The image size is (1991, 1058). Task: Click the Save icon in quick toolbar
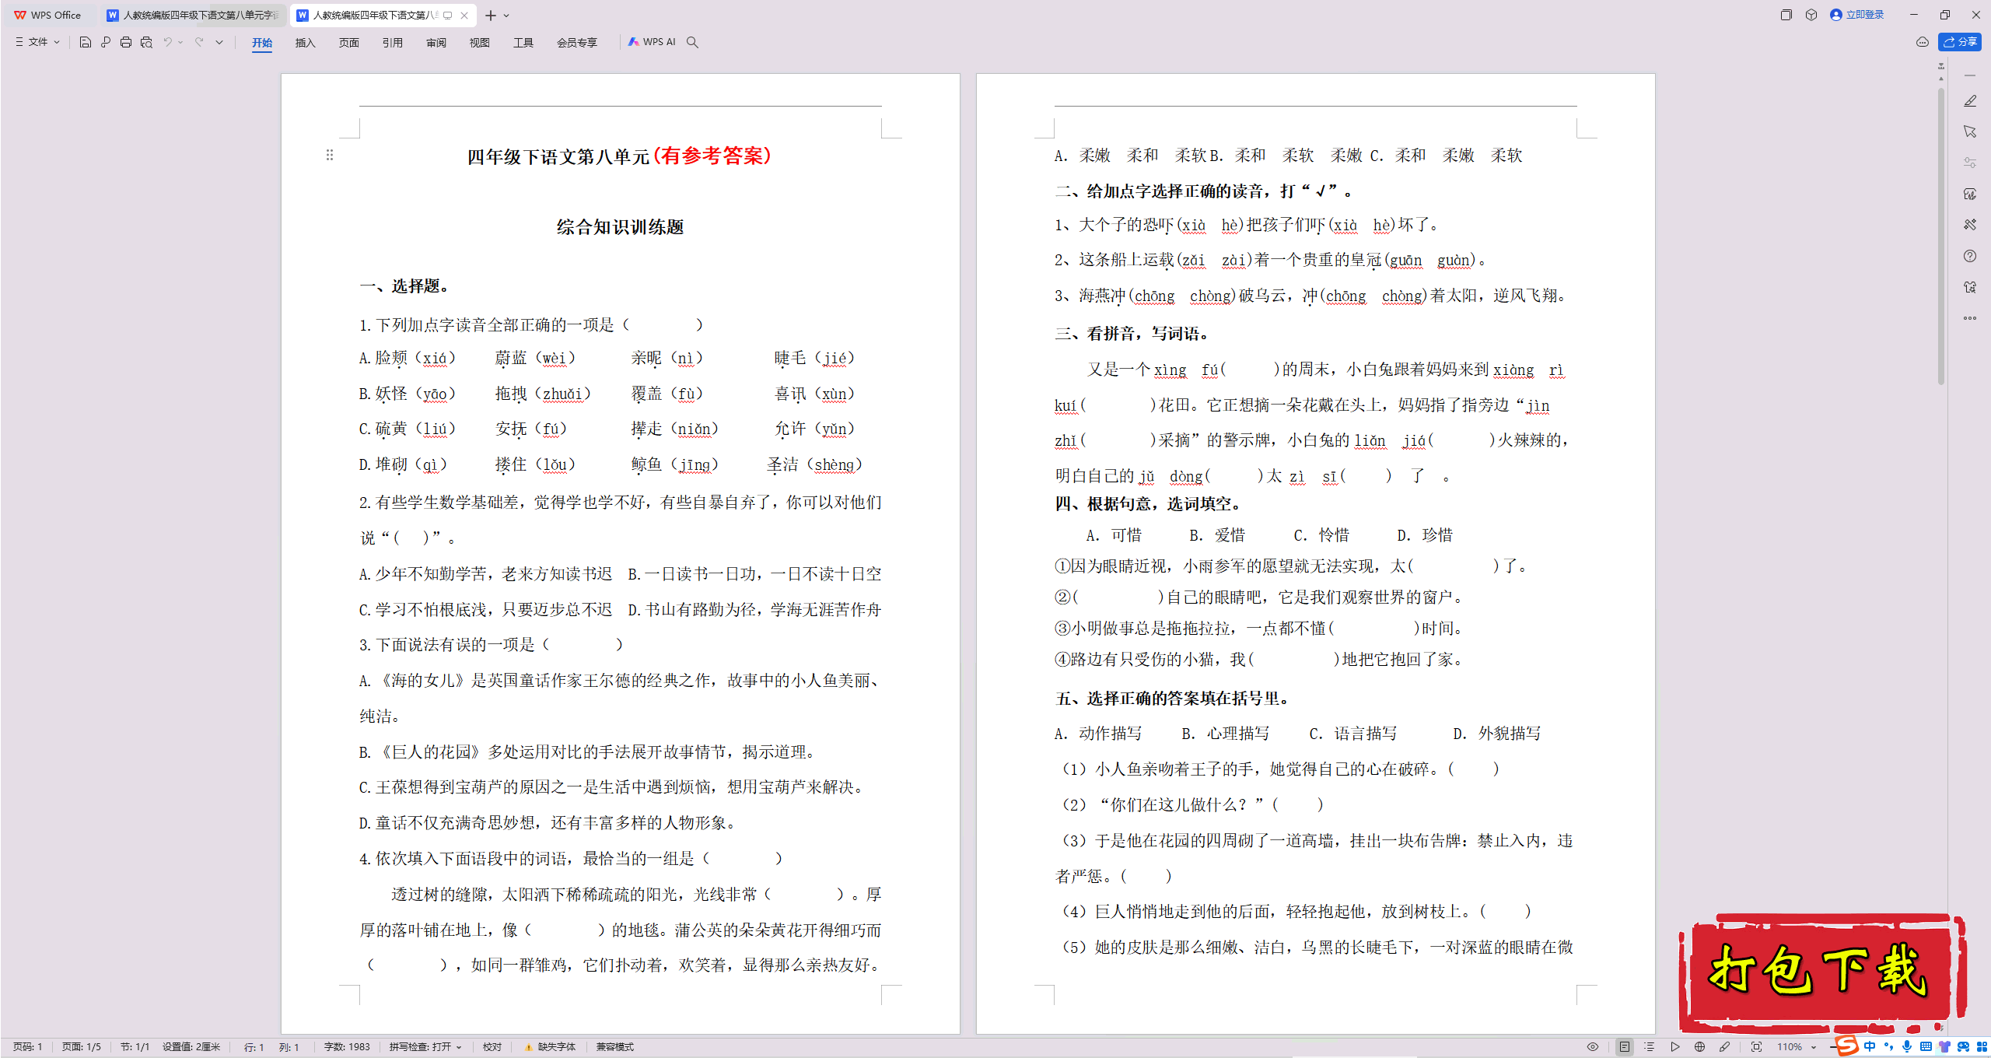pos(86,42)
